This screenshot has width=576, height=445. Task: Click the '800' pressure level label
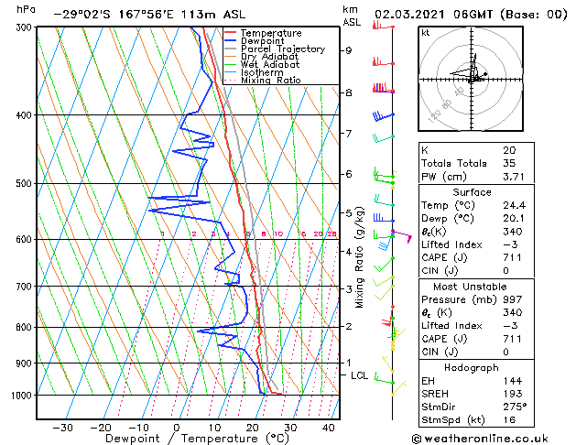26,327
